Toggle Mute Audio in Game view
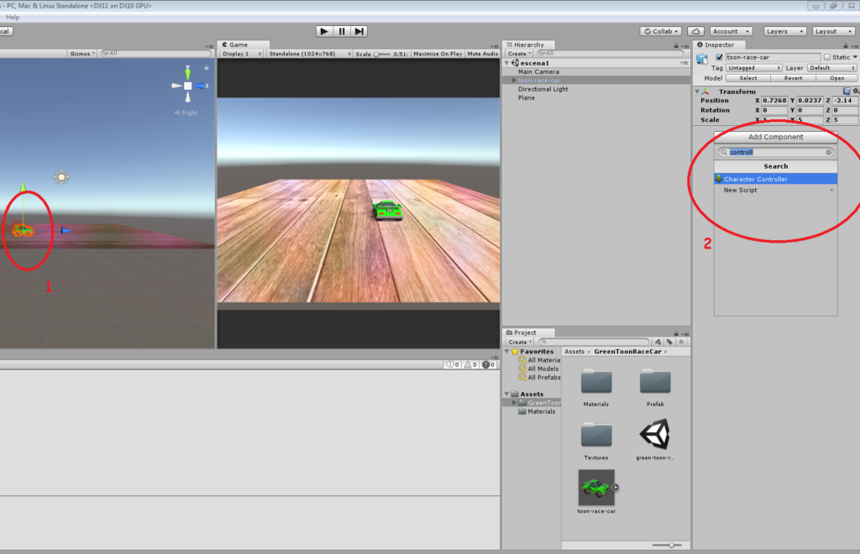This screenshot has width=860, height=554. coord(483,54)
